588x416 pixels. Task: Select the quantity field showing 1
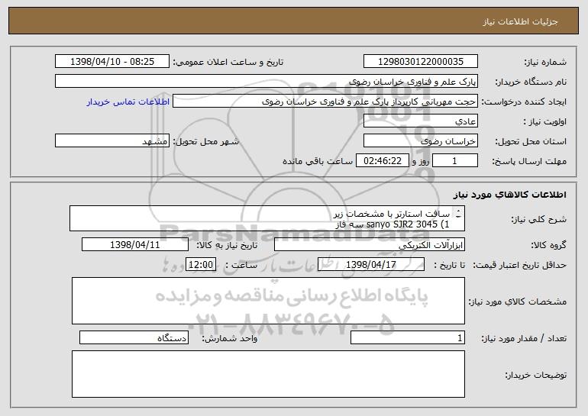tap(408, 337)
